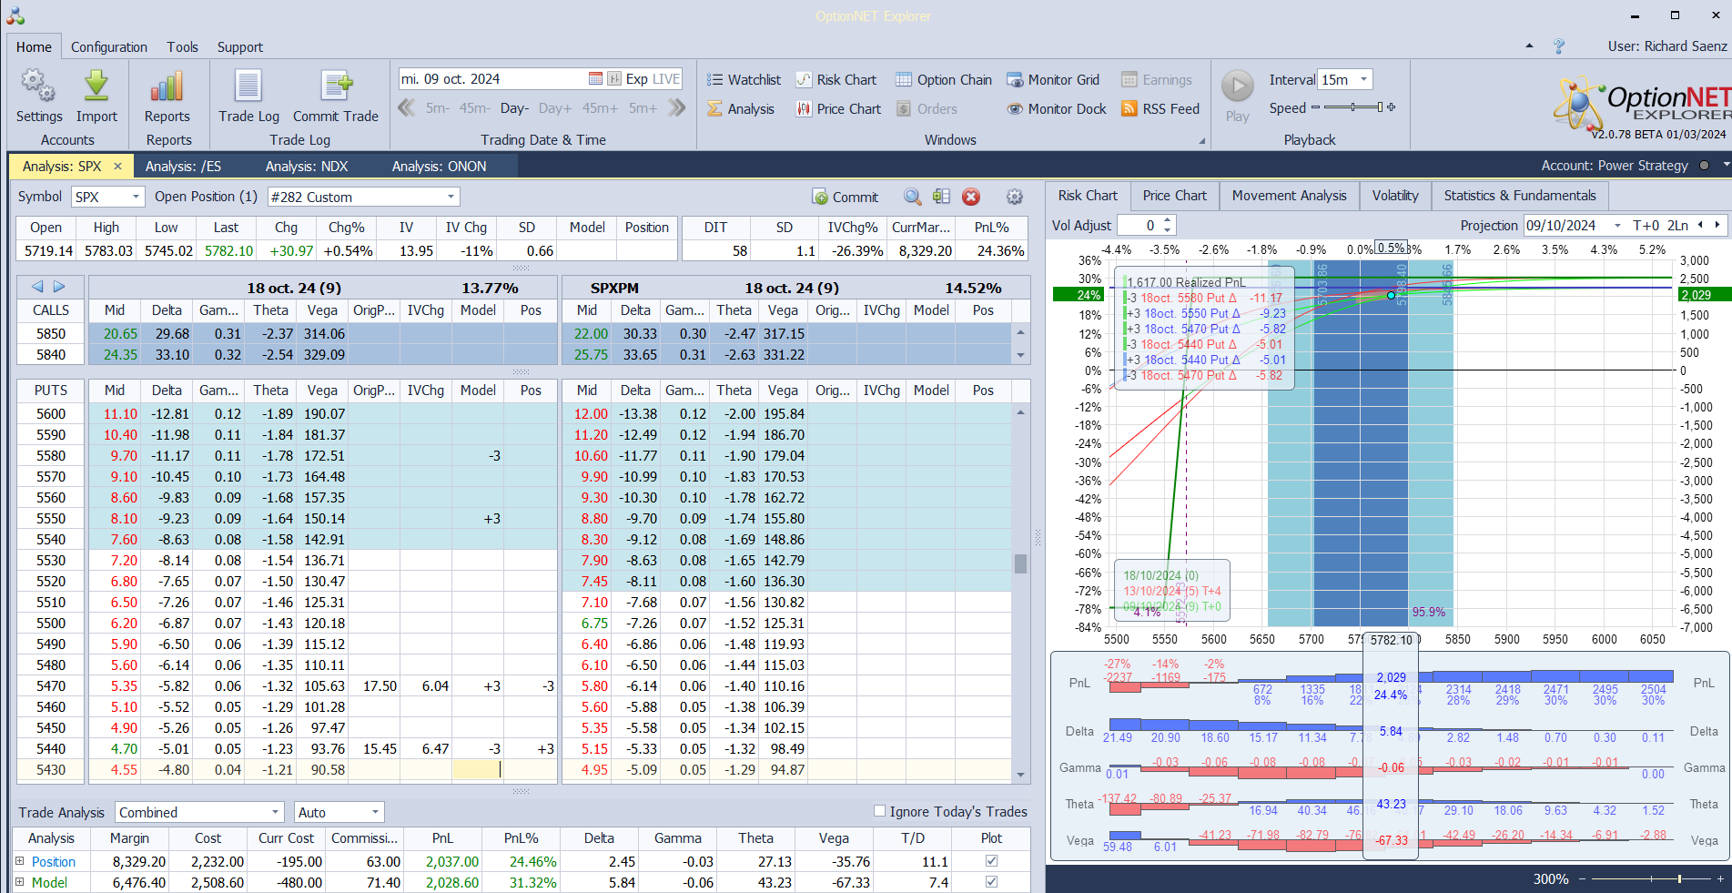Switch to the Analysis: NDX tab

pyautogui.click(x=307, y=166)
